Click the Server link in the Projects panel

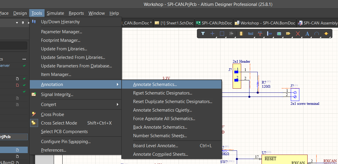[5, 66]
